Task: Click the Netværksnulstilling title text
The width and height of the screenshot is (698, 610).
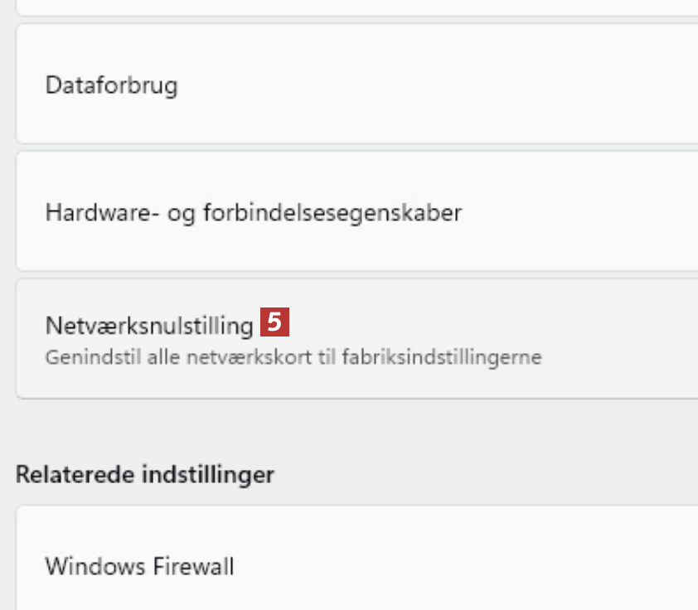Action: (149, 325)
